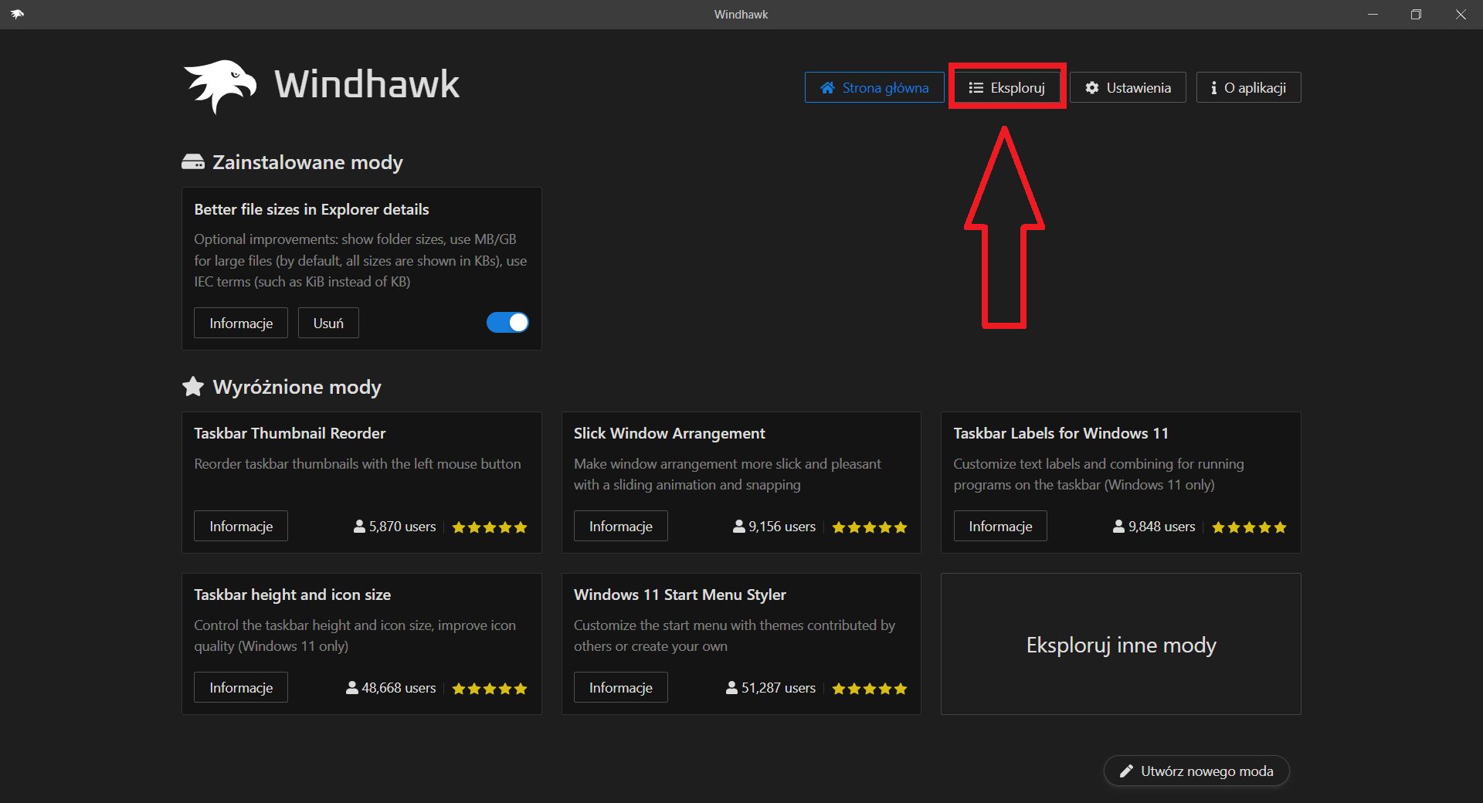Click the Windhawk hawk logo
The width and height of the screenshot is (1483, 803).
click(220, 85)
